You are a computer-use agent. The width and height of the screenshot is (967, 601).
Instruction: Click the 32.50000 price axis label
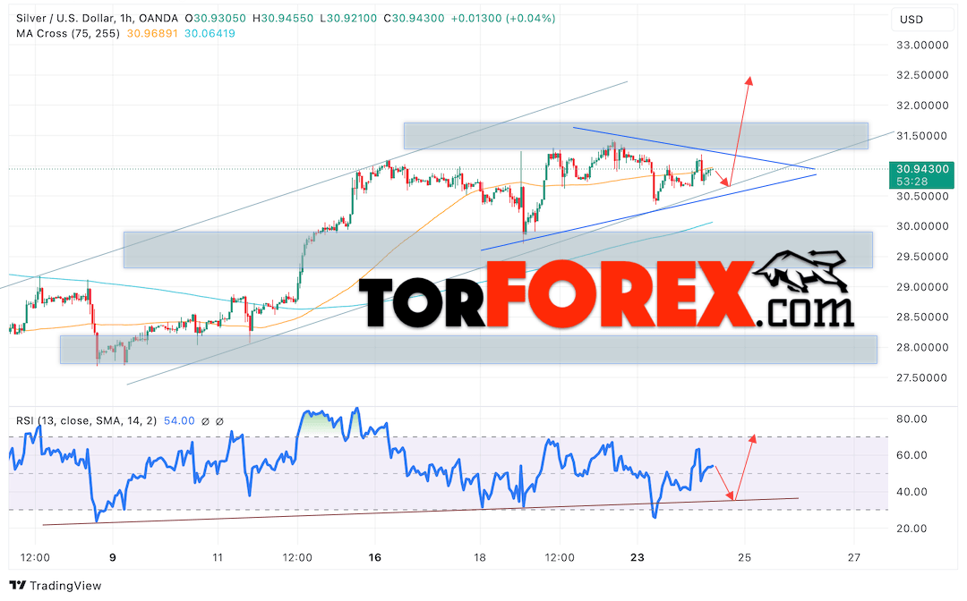click(922, 75)
